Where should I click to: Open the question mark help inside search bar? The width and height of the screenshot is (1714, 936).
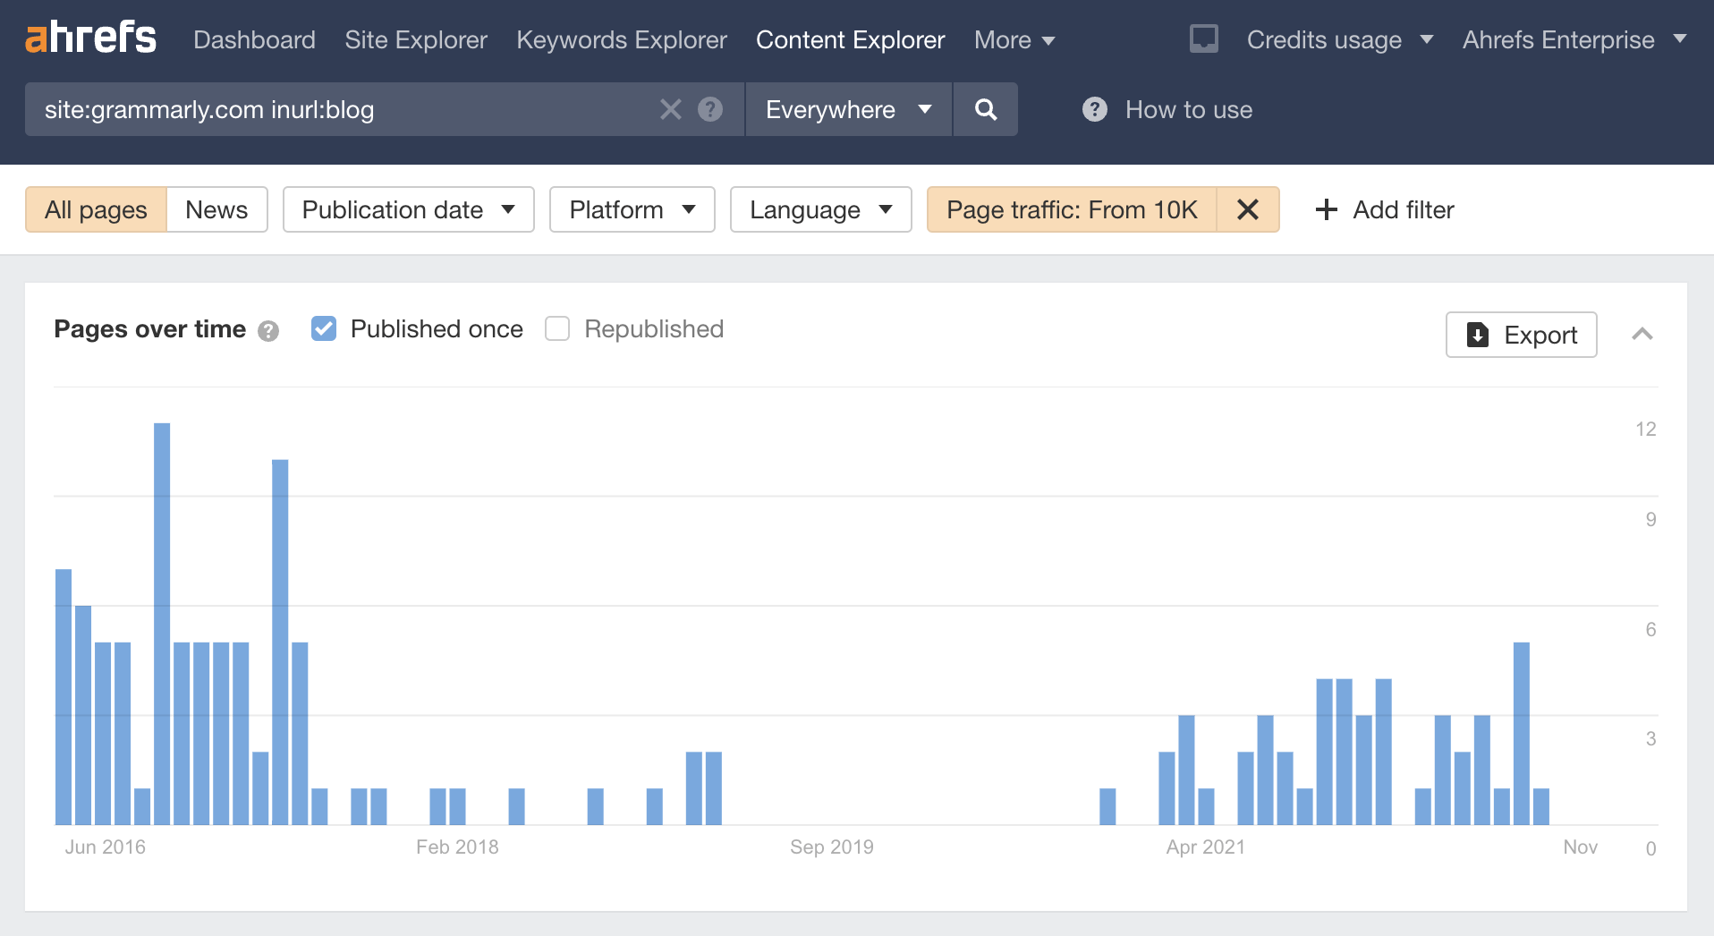(710, 109)
